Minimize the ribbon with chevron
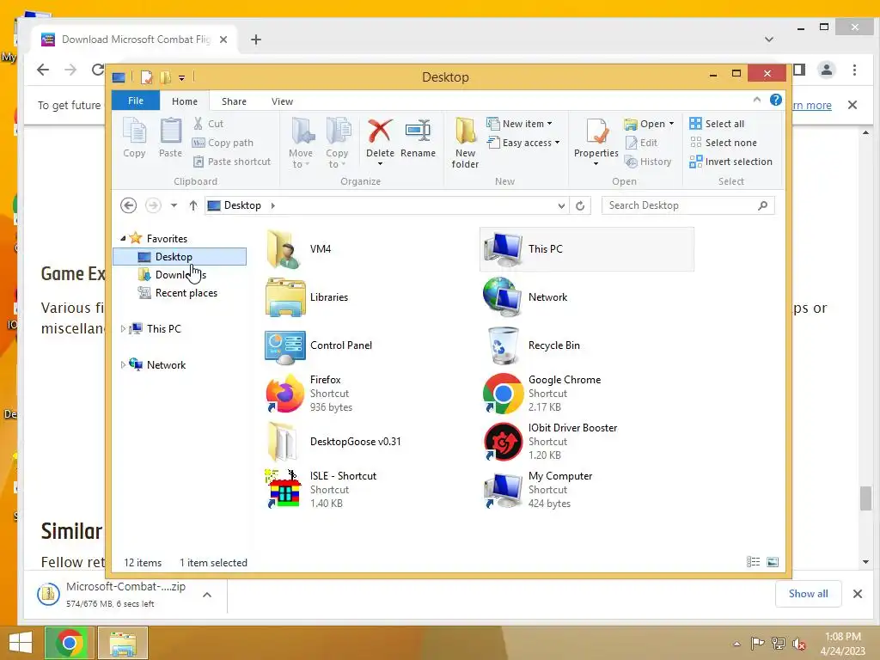Image resolution: width=880 pixels, height=660 pixels. tap(756, 100)
